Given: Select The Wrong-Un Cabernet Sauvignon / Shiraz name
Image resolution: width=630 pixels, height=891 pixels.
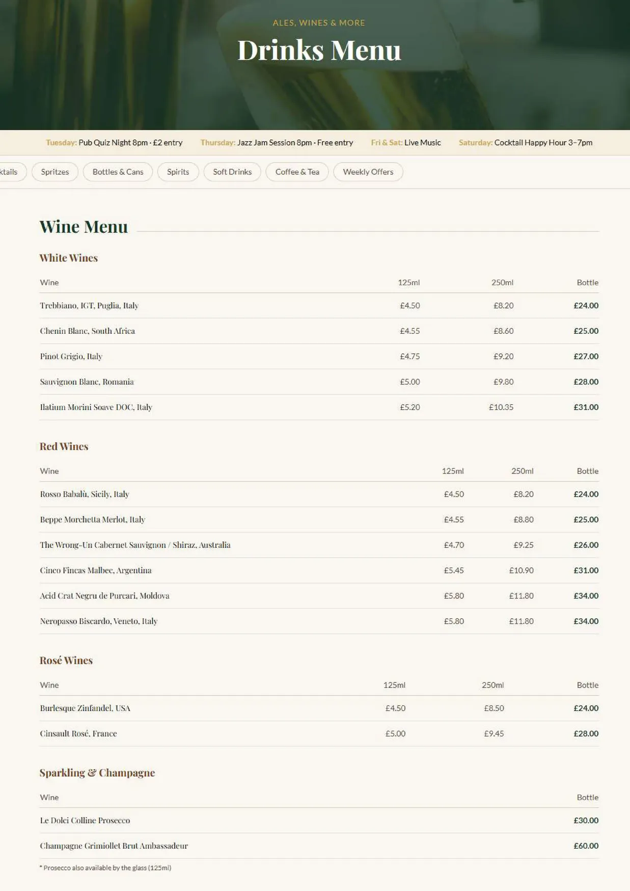Looking at the screenshot, I should (x=135, y=545).
